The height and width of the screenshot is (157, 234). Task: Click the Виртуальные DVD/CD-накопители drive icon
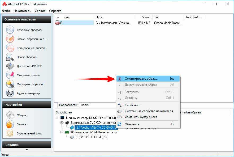click(x=67, y=123)
